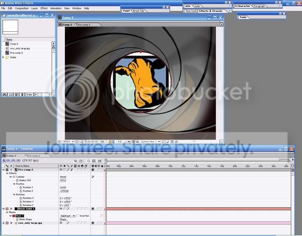Open the File menu
This screenshot has height=236, width=302.
point(3,8)
